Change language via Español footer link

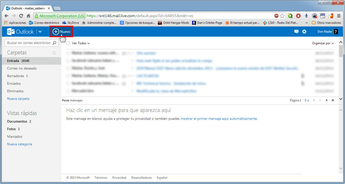(x=162, y=178)
